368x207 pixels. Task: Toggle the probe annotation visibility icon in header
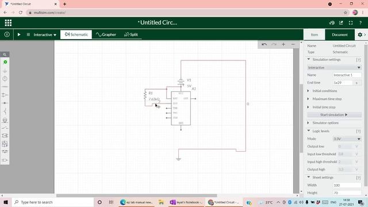click(332, 23)
